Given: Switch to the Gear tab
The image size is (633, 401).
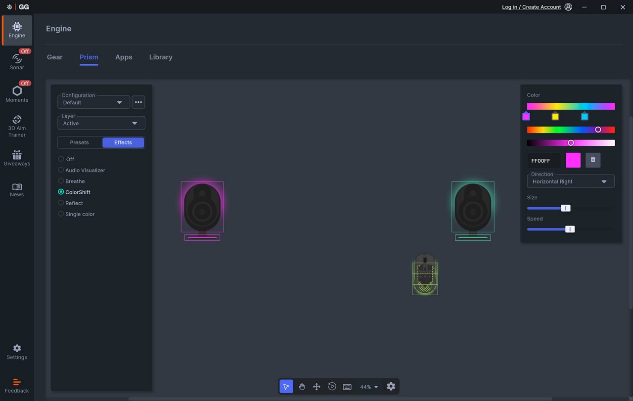Looking at the screenshot, I should (54, 57).
